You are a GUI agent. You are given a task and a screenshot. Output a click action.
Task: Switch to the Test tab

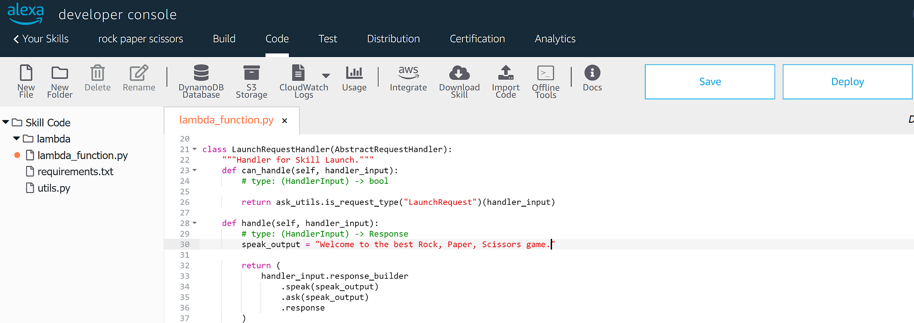[328, 39]
